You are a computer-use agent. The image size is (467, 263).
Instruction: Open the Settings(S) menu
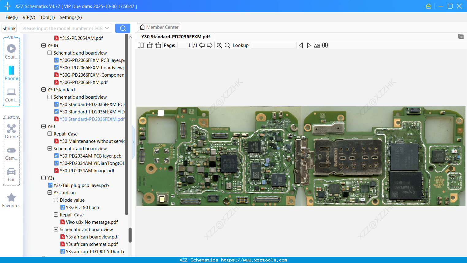(x=71, y=17)
